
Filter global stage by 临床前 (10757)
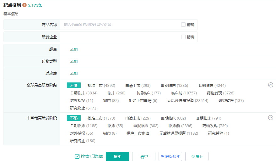click(x=184, y=93)
